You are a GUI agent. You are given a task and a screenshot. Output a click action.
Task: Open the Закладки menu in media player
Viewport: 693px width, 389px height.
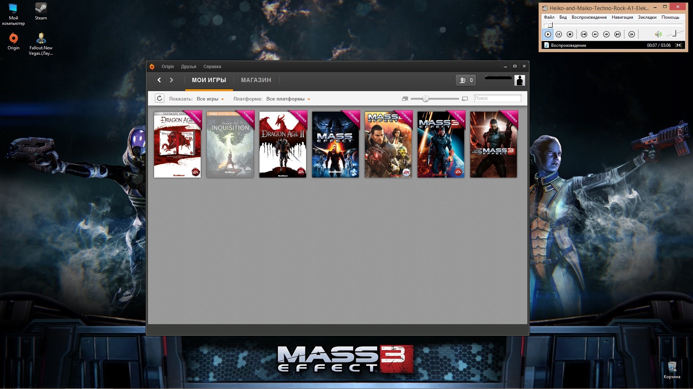(x=647, y=17)
